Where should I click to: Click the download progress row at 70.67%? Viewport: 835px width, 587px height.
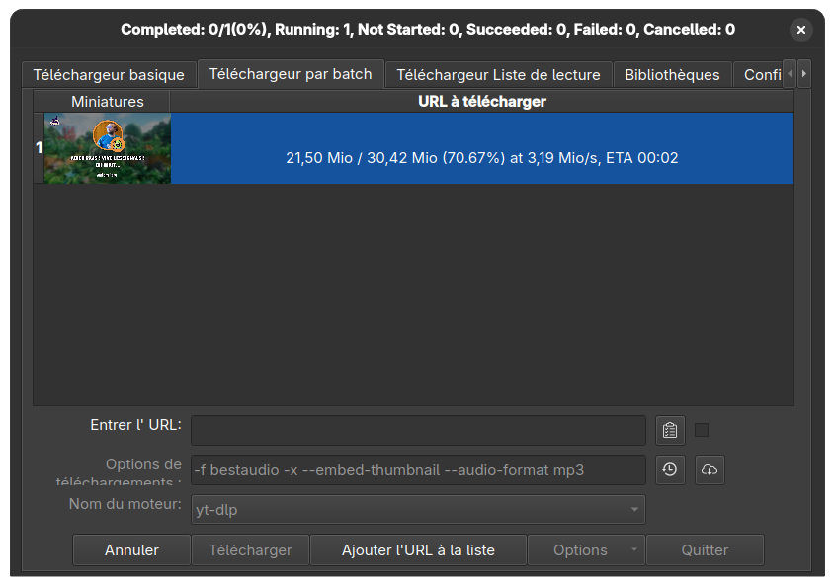point(482,148)
